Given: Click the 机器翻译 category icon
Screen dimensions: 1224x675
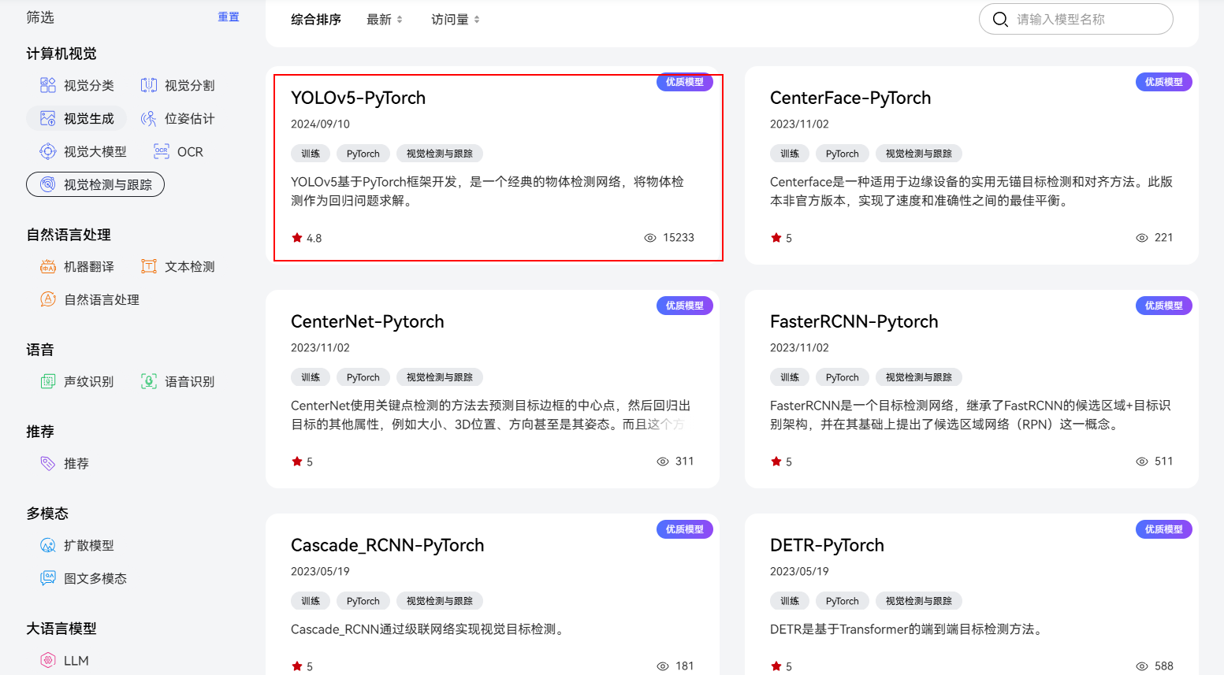Looking at the screenshot, I should 48,266.
